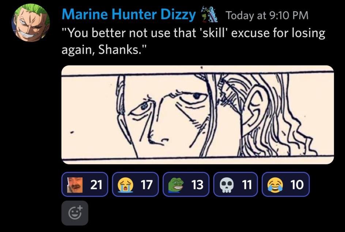Open the green-haired Zoro avatar profile
Viewport: 345px width, 232px height.
[x=31, y=23]
